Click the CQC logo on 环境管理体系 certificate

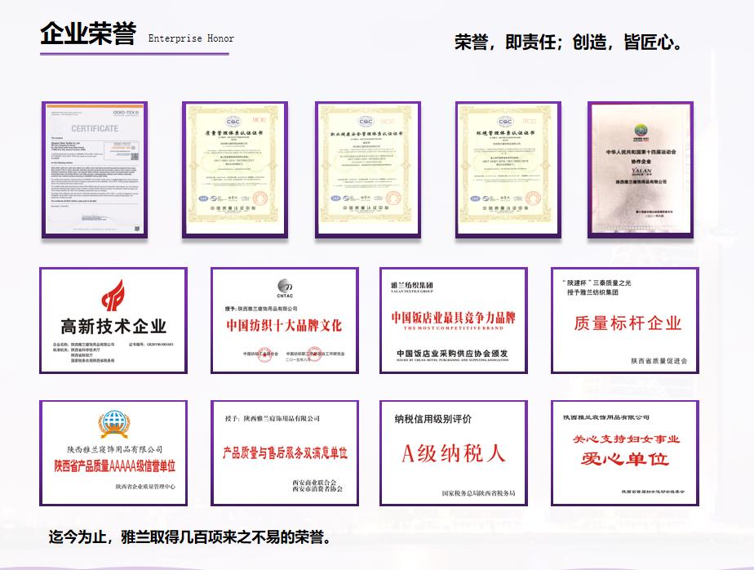(505, 122)
